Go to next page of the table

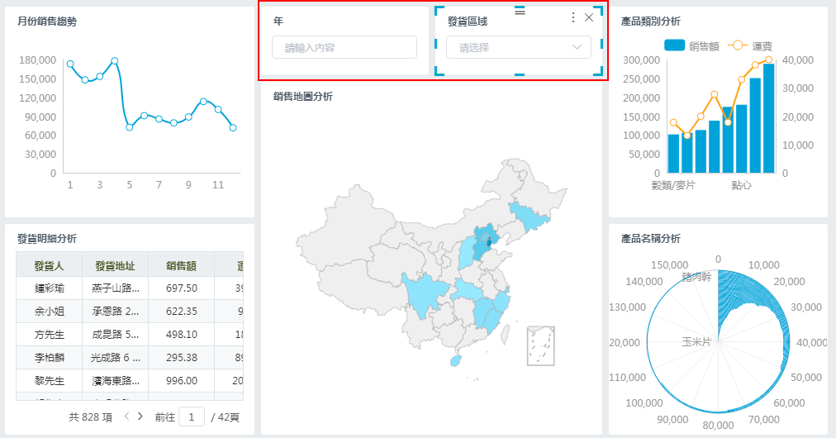[x=140, y=417]
